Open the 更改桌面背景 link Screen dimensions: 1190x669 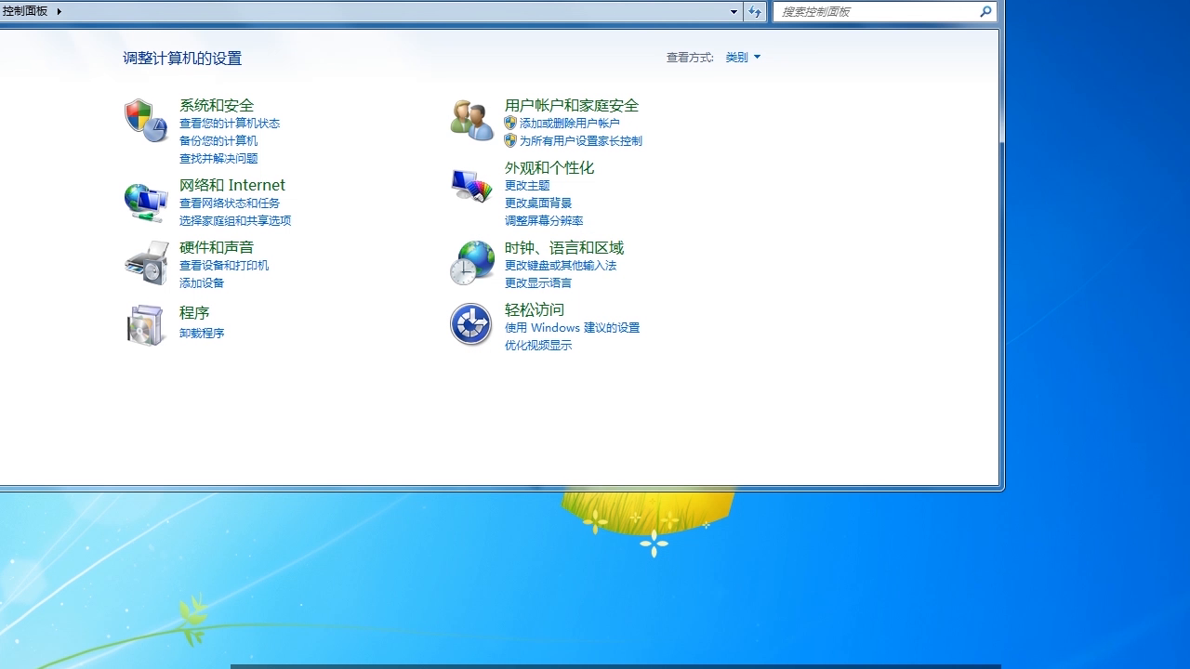pos(538,203)
